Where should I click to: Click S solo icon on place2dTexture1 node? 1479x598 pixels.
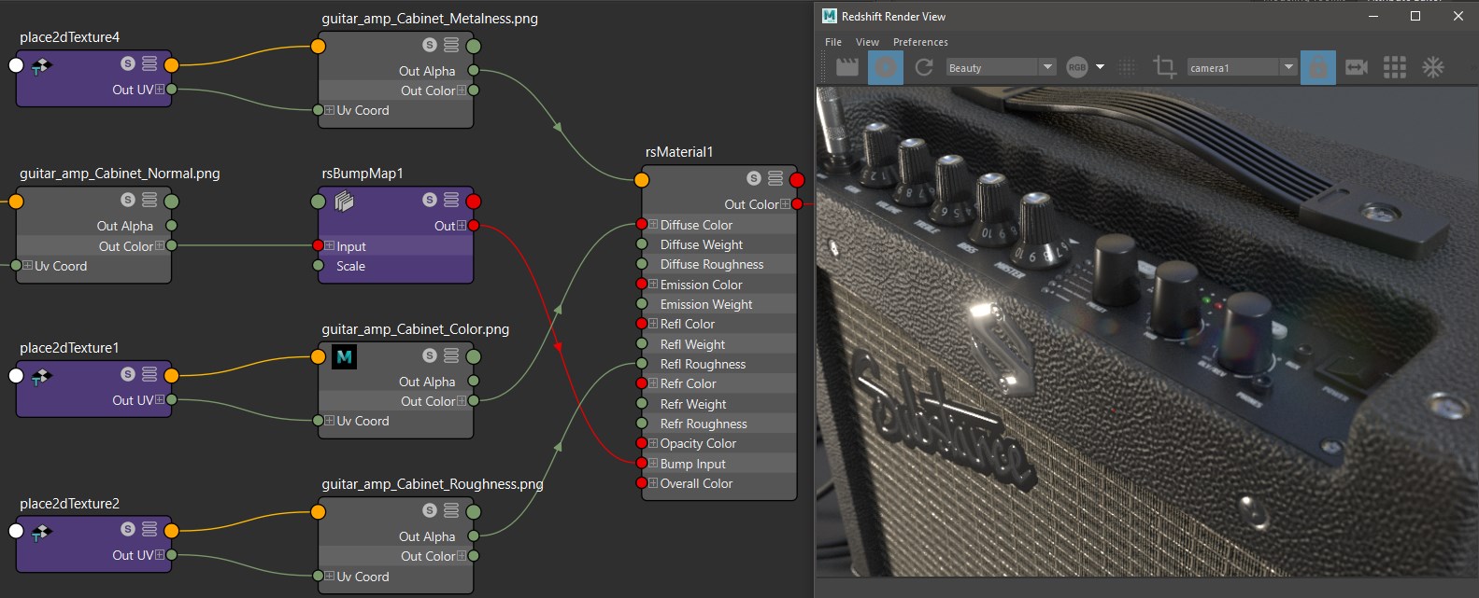tap(128, 374)
